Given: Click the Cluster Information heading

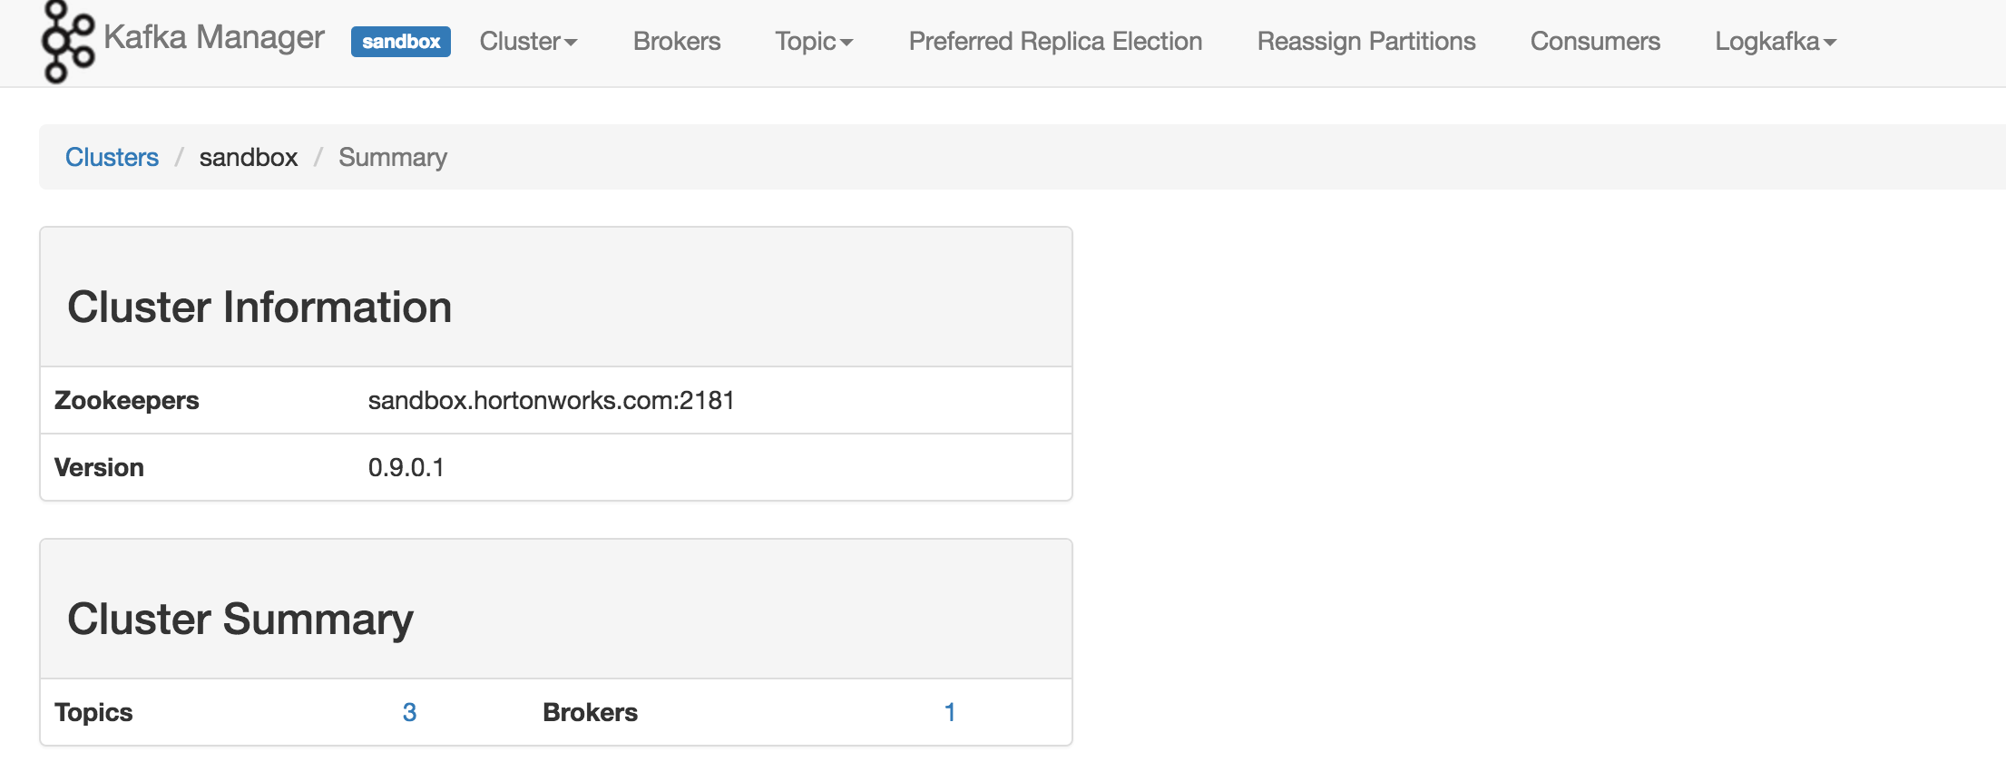Looking at the screenshot, I should click(x=259, y=307).
